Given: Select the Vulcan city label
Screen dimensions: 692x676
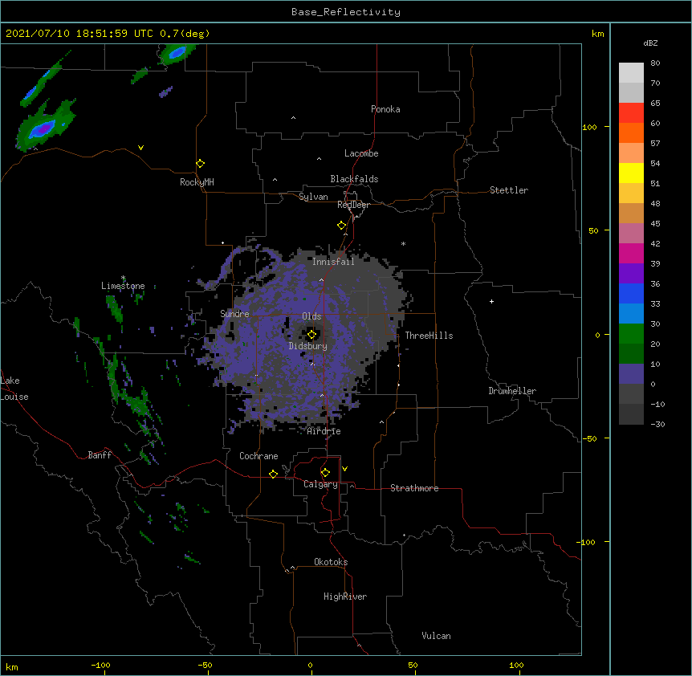Looking at the screenshot, I should pyautogui.click(x=436, y=636).
